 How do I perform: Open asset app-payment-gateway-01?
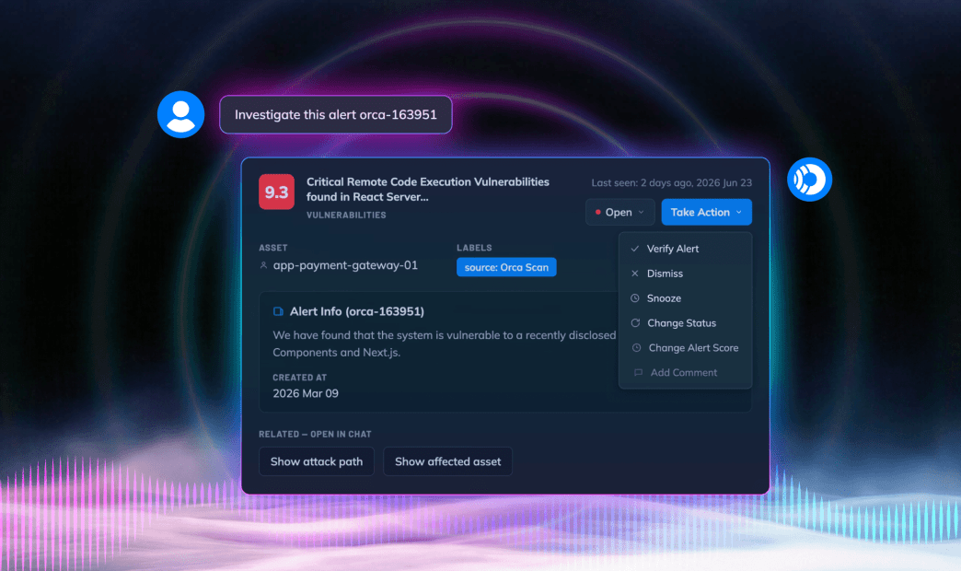coord(345,265)
